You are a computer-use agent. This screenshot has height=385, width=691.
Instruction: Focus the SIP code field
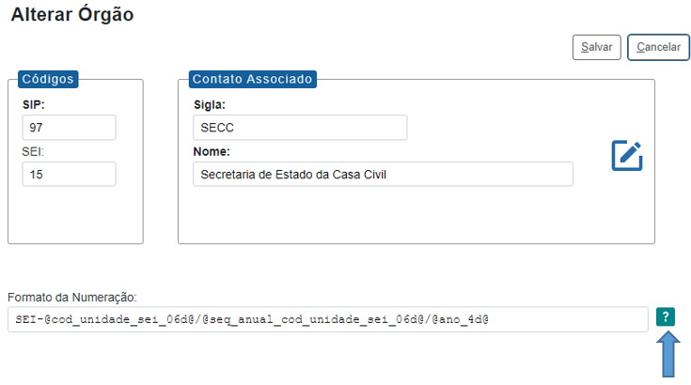[x=69, y=128]
